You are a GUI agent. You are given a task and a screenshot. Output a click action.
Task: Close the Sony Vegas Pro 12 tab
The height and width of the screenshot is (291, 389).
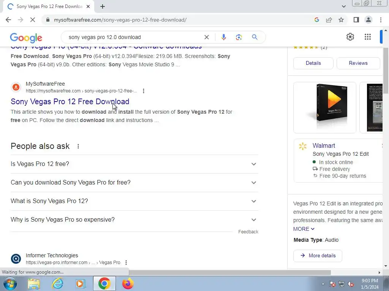tap(88, 6)
